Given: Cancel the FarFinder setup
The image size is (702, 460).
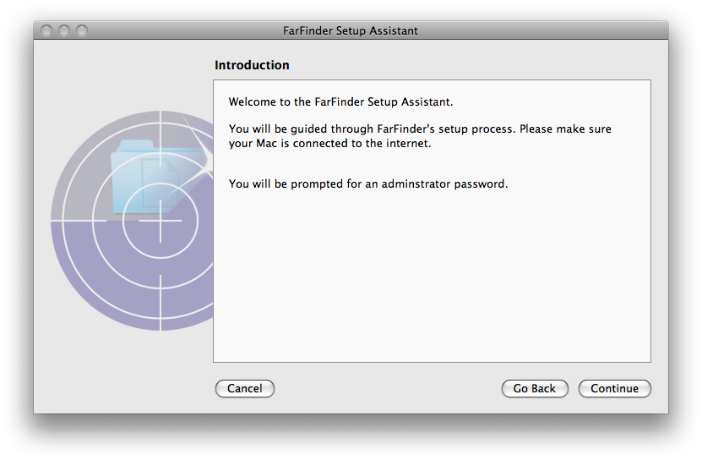Looking at the screenshot, I should click(244, 388).
